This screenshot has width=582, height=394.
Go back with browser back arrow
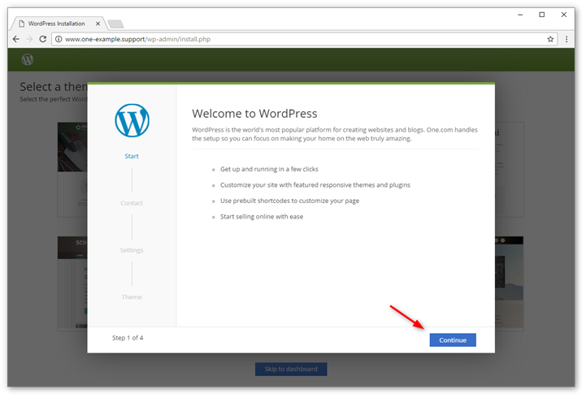pyautogui.click(x=16, y=39)
